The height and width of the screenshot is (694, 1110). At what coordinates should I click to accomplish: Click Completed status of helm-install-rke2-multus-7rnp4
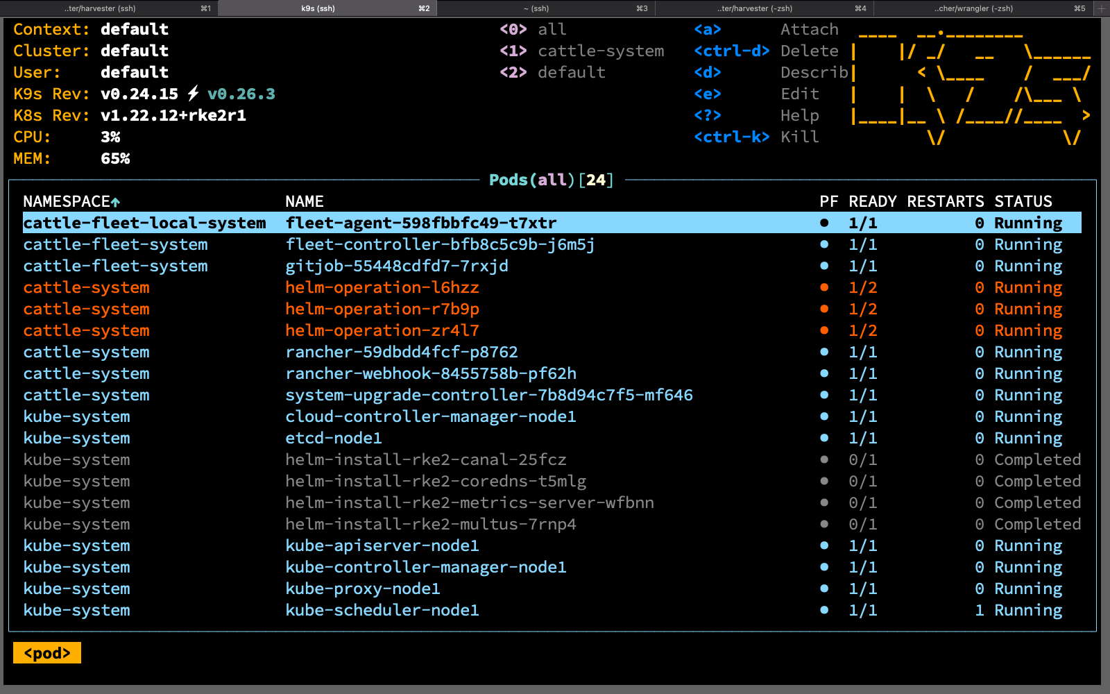click(x=1038, y=524)
